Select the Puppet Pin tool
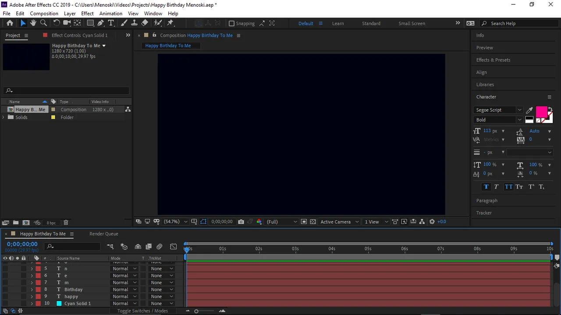This screenshot has width=561, height=315. tap(170, 23)
